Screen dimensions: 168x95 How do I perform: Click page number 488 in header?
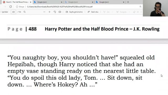[x=33, y=29]
